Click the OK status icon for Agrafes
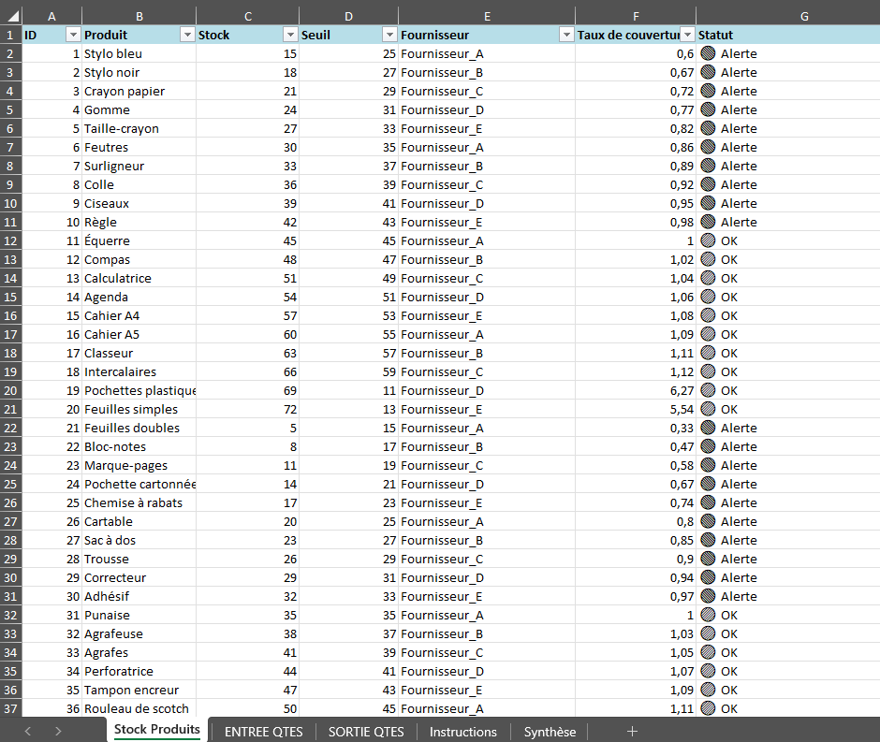The width and height of the screenshot is (880, 742). click(x=709, y=652)
